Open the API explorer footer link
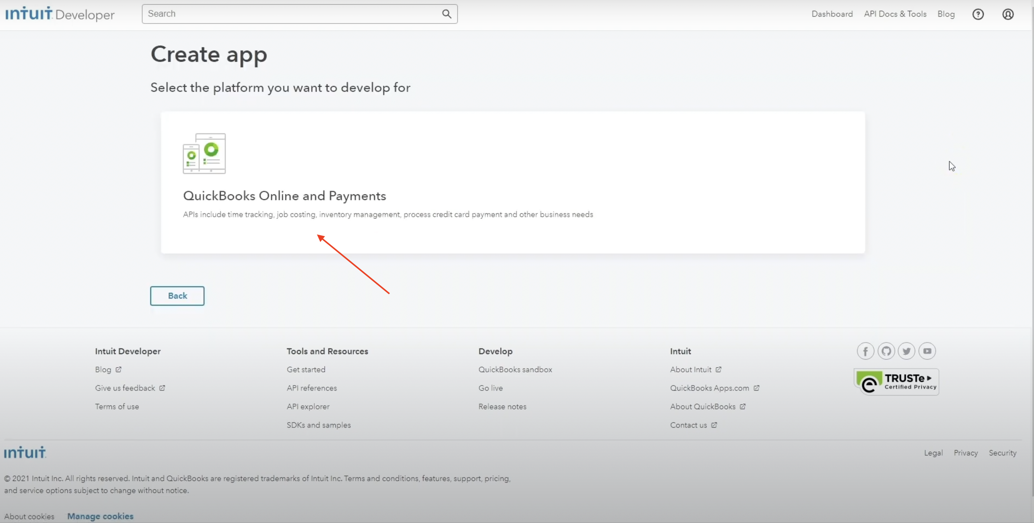 click(x=308, y=406)
